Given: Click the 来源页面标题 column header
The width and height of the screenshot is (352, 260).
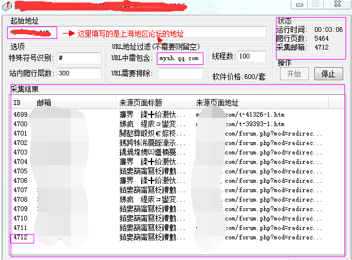Looking at the screenshot, I should tap(154, 103).
